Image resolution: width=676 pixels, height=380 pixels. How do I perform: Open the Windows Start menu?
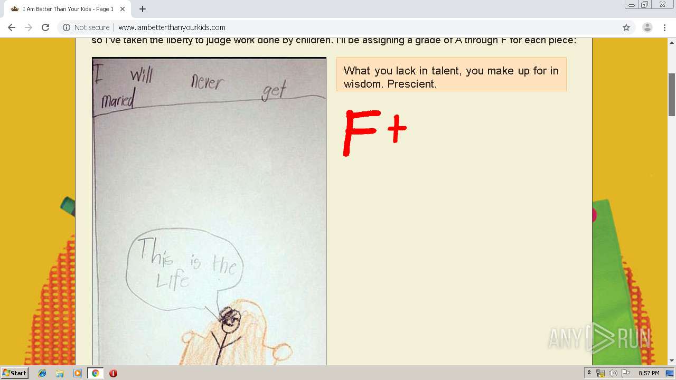tap(14, 373)
